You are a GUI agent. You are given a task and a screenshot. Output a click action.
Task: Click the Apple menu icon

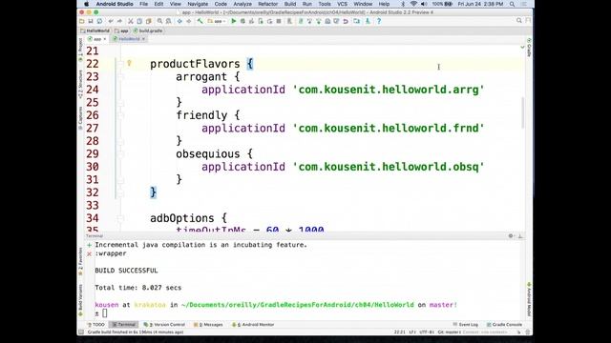point(86,4)
